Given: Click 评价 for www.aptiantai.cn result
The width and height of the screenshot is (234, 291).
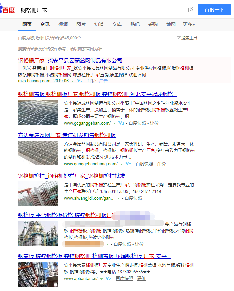Looking at the screenshot, I should [x=141, y=279].
